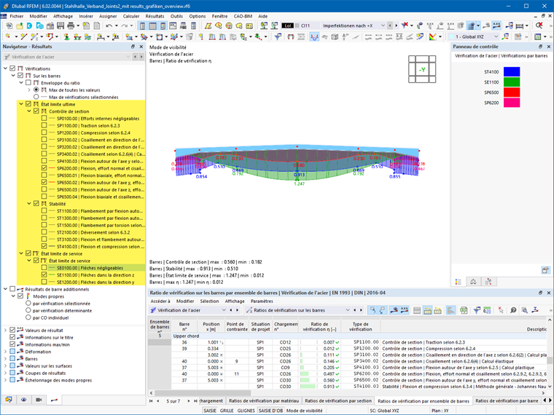Click the balance scale tab in control panel
The width and height of the screenshot is (554, 415).
click(474, 281)
